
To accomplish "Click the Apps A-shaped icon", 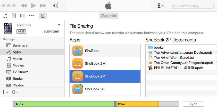I will click(x=9, y=52).
